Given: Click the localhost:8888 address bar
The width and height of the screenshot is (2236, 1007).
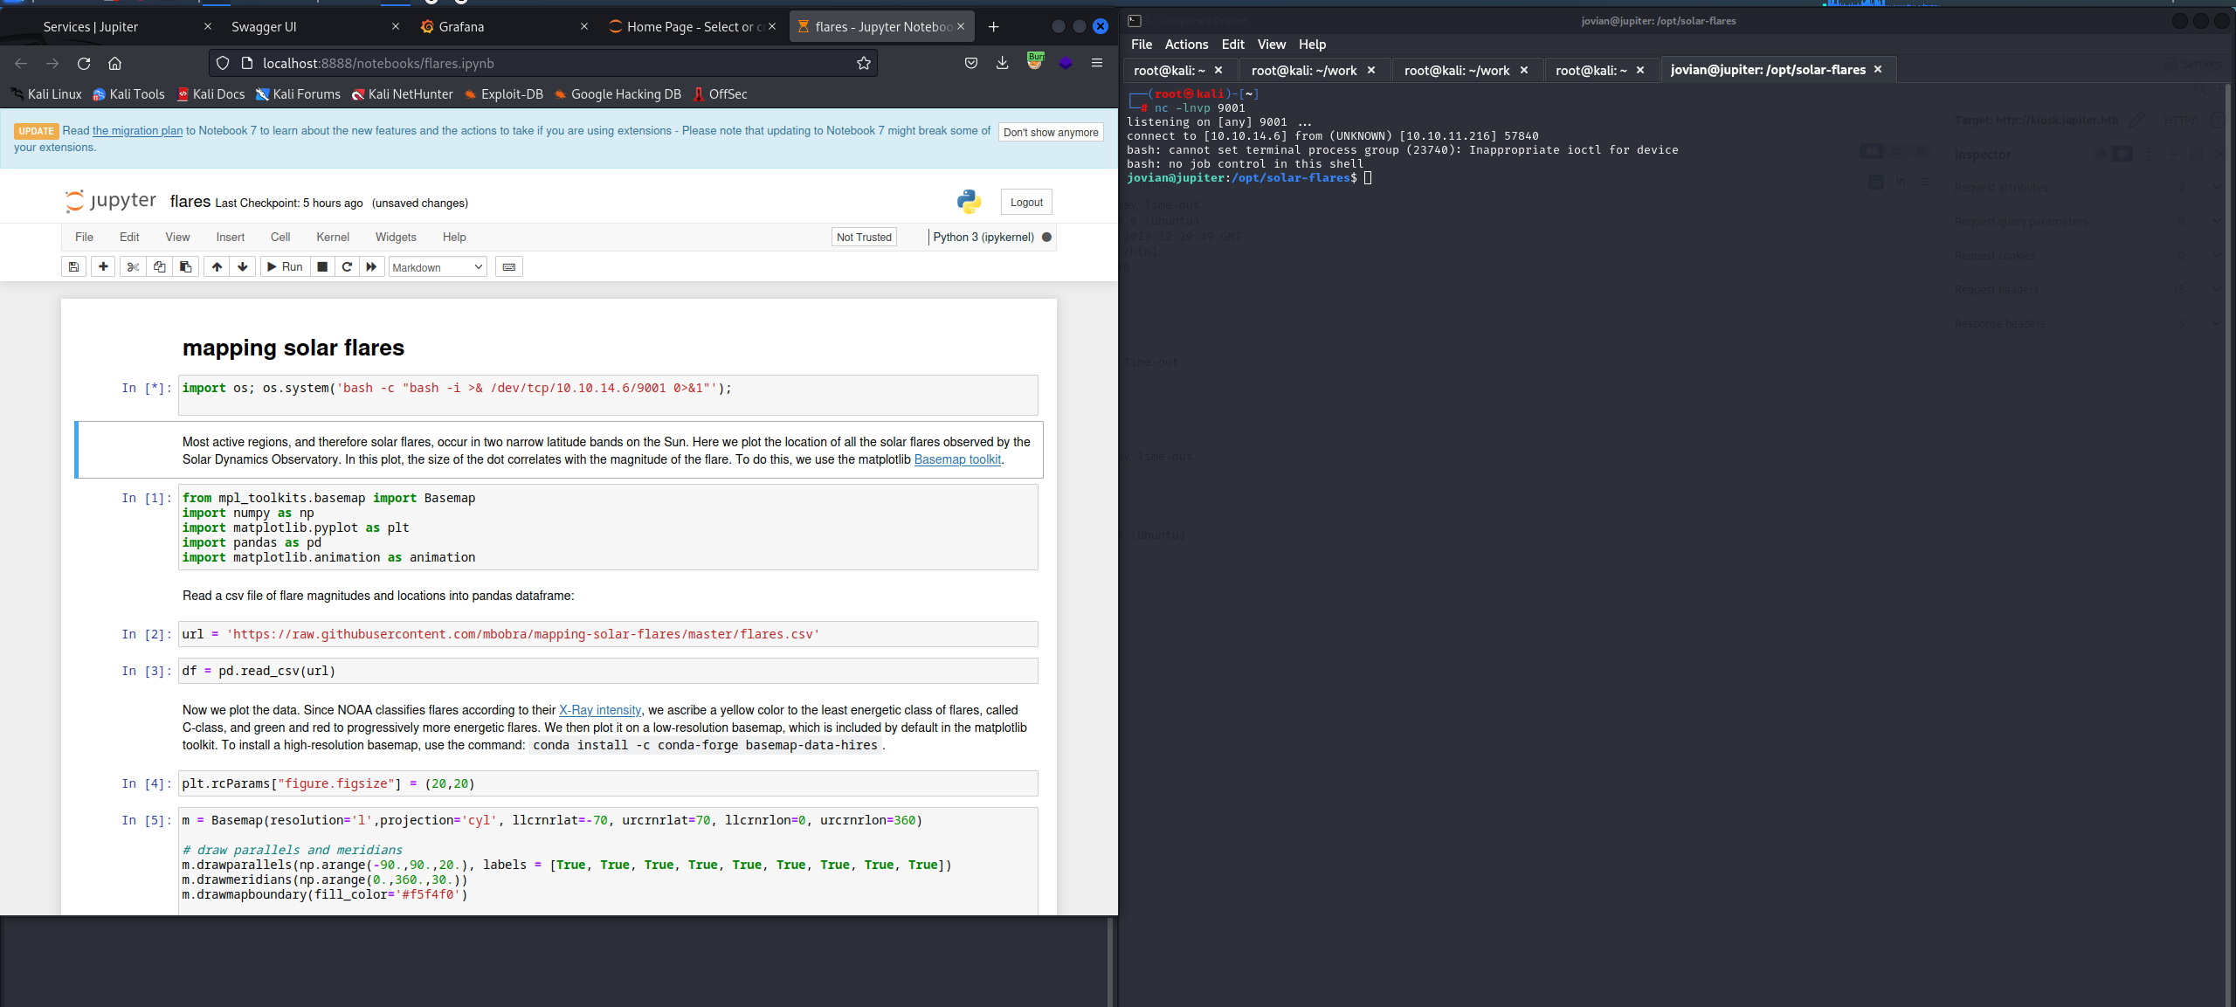Looking at the screenshot, I should (542, 63).
